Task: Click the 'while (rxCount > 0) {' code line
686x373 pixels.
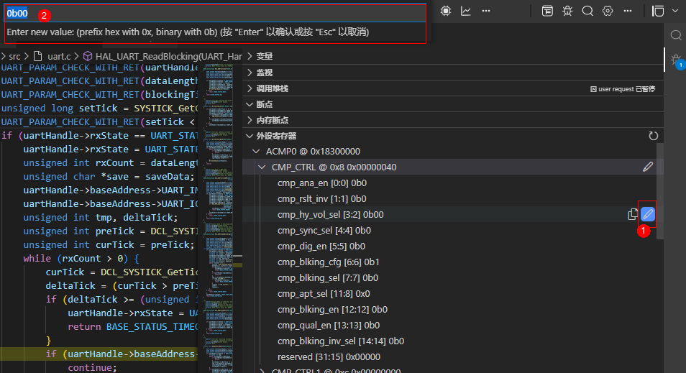Action: [81, 259]
